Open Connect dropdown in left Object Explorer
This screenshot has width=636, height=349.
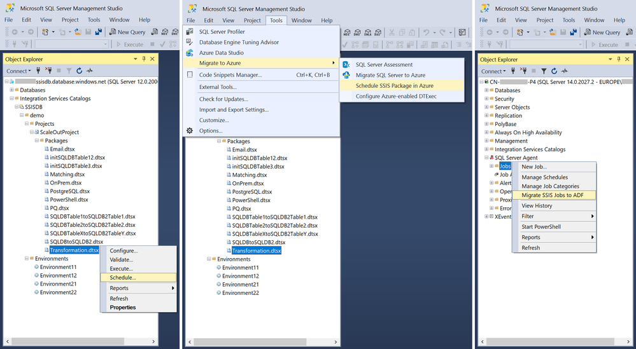click(18, 71)
